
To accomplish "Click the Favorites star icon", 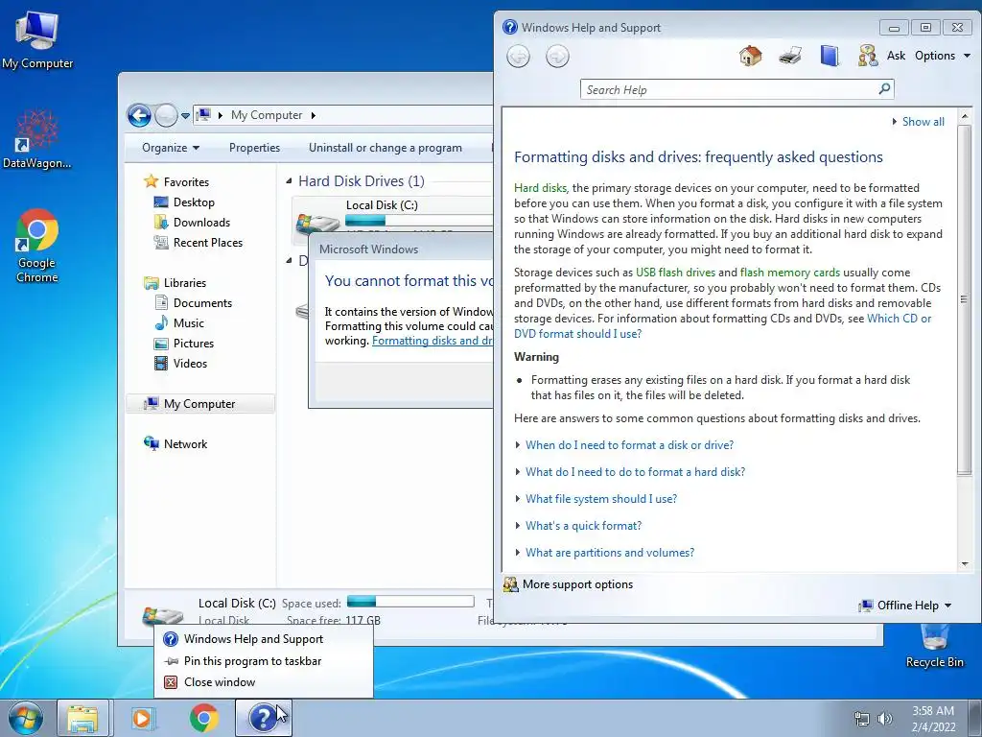I will [x=151, y=181].
